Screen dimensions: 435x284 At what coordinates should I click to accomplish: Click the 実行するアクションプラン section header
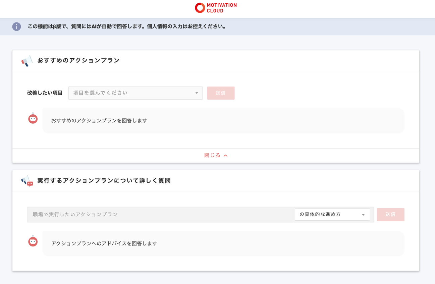(104, 180)
